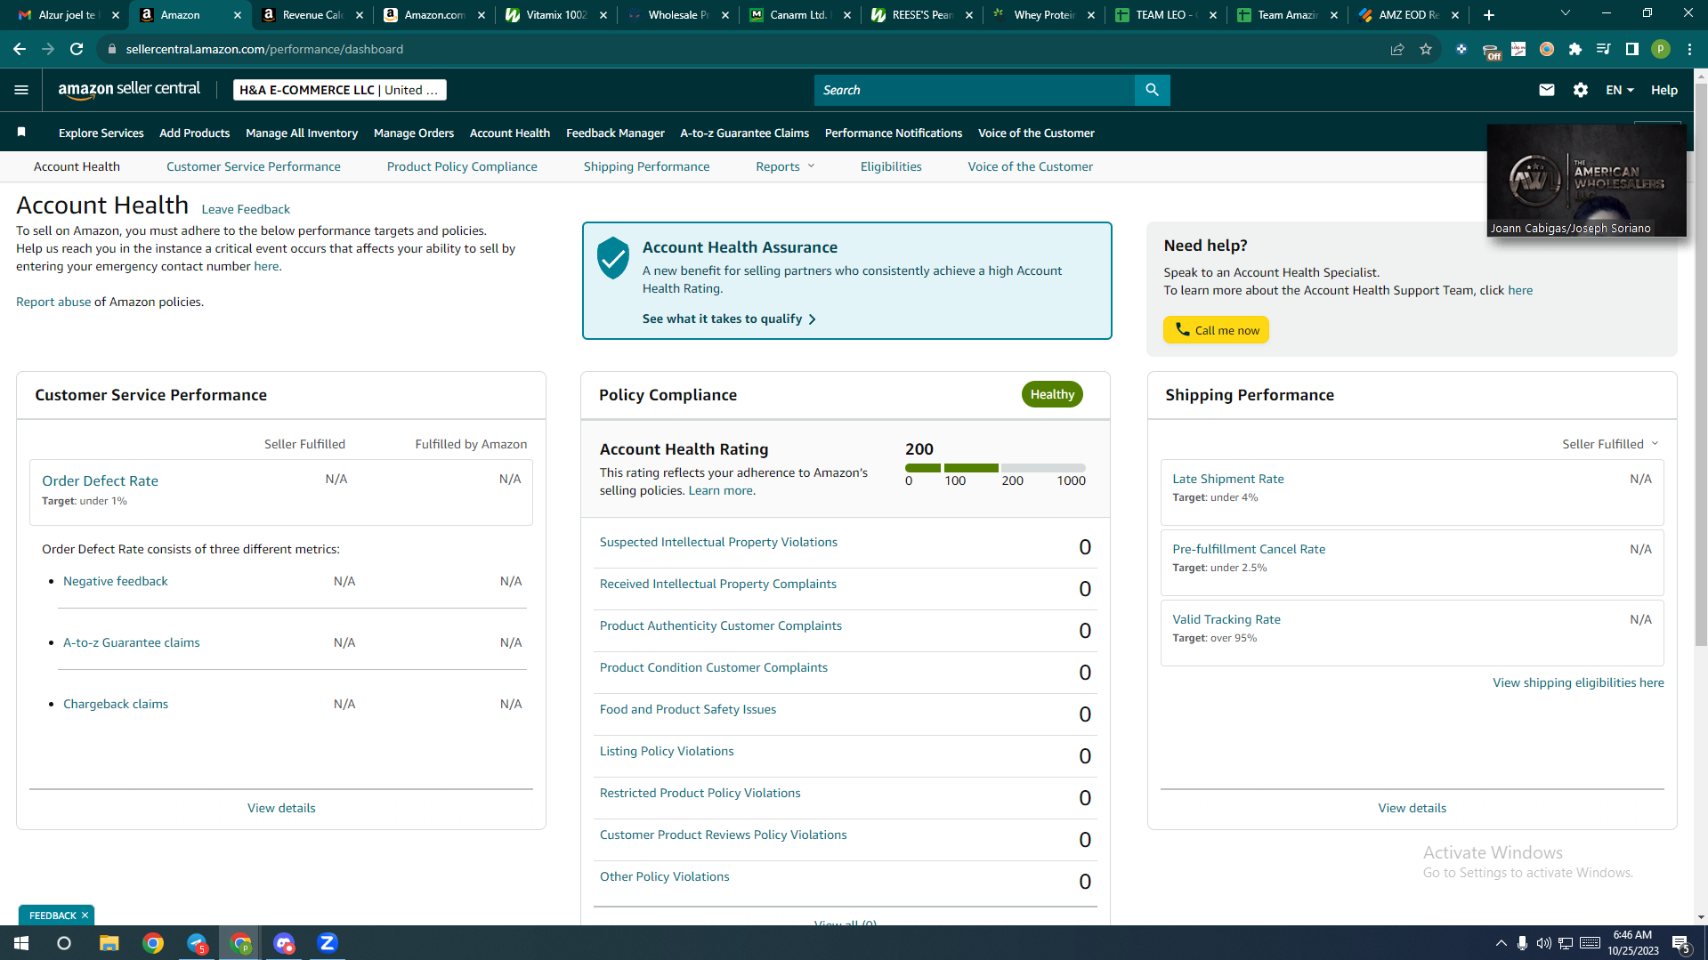
Task: Open the Seller Fulfilled dropdown in Shipping Performance
Action: (1610, 444)
